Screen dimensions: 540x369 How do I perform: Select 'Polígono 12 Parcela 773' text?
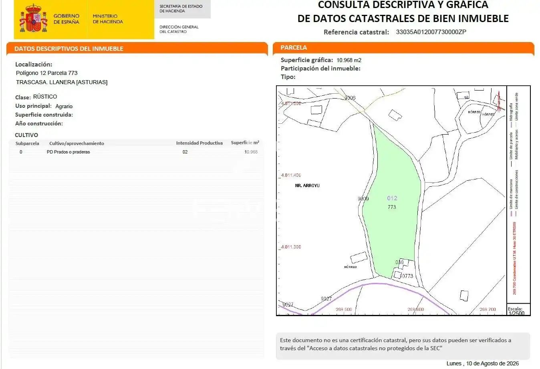coord(46,73)
